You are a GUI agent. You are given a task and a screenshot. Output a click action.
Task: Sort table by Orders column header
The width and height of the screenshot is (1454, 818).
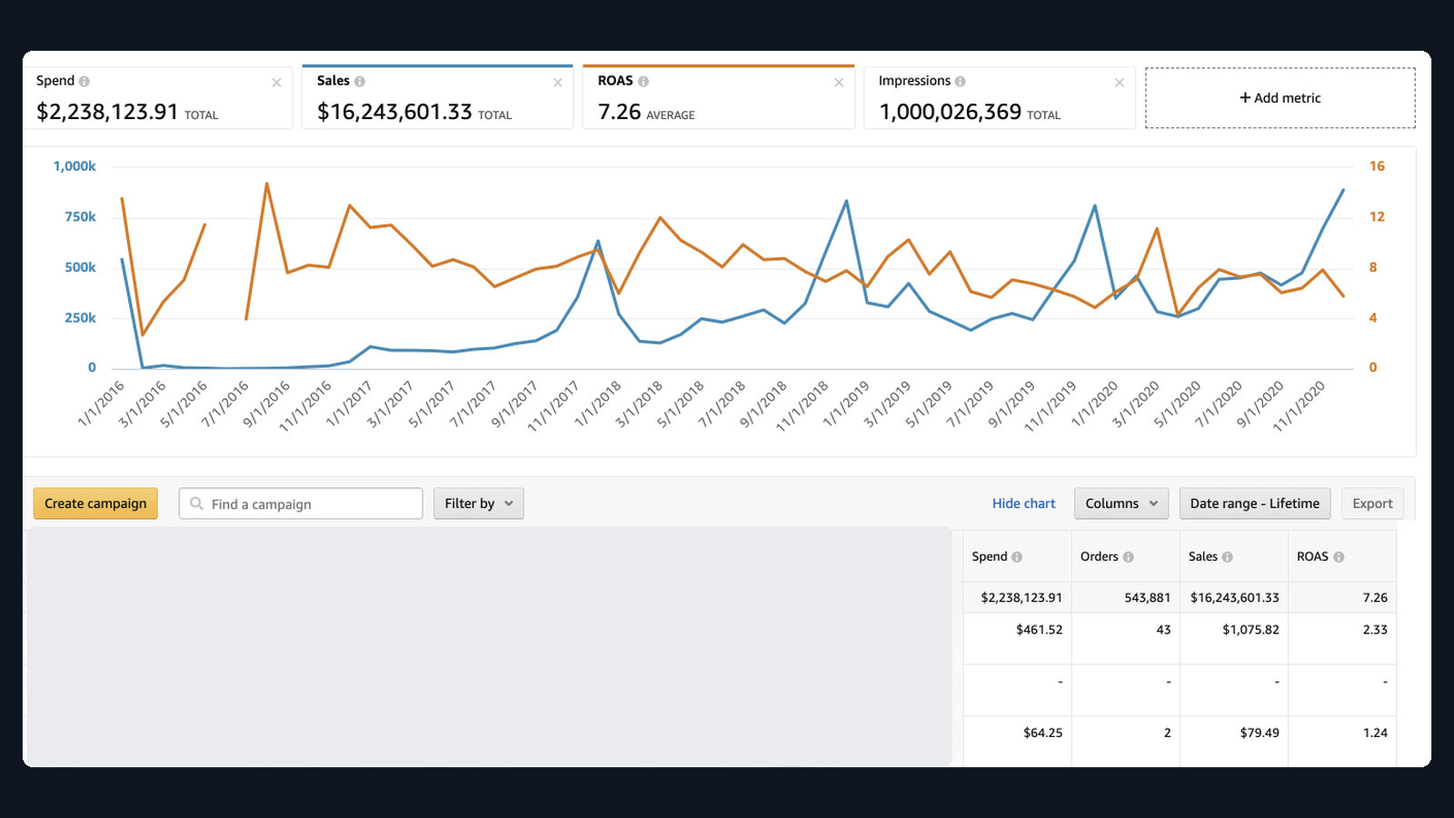click(x=1099, y=556)
